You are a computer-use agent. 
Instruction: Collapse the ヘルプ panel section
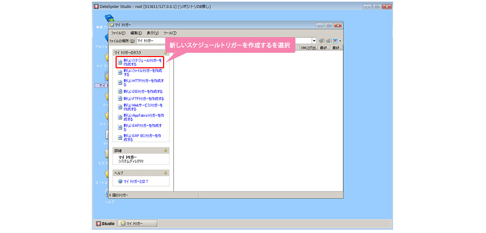click(x=166, y=173)
